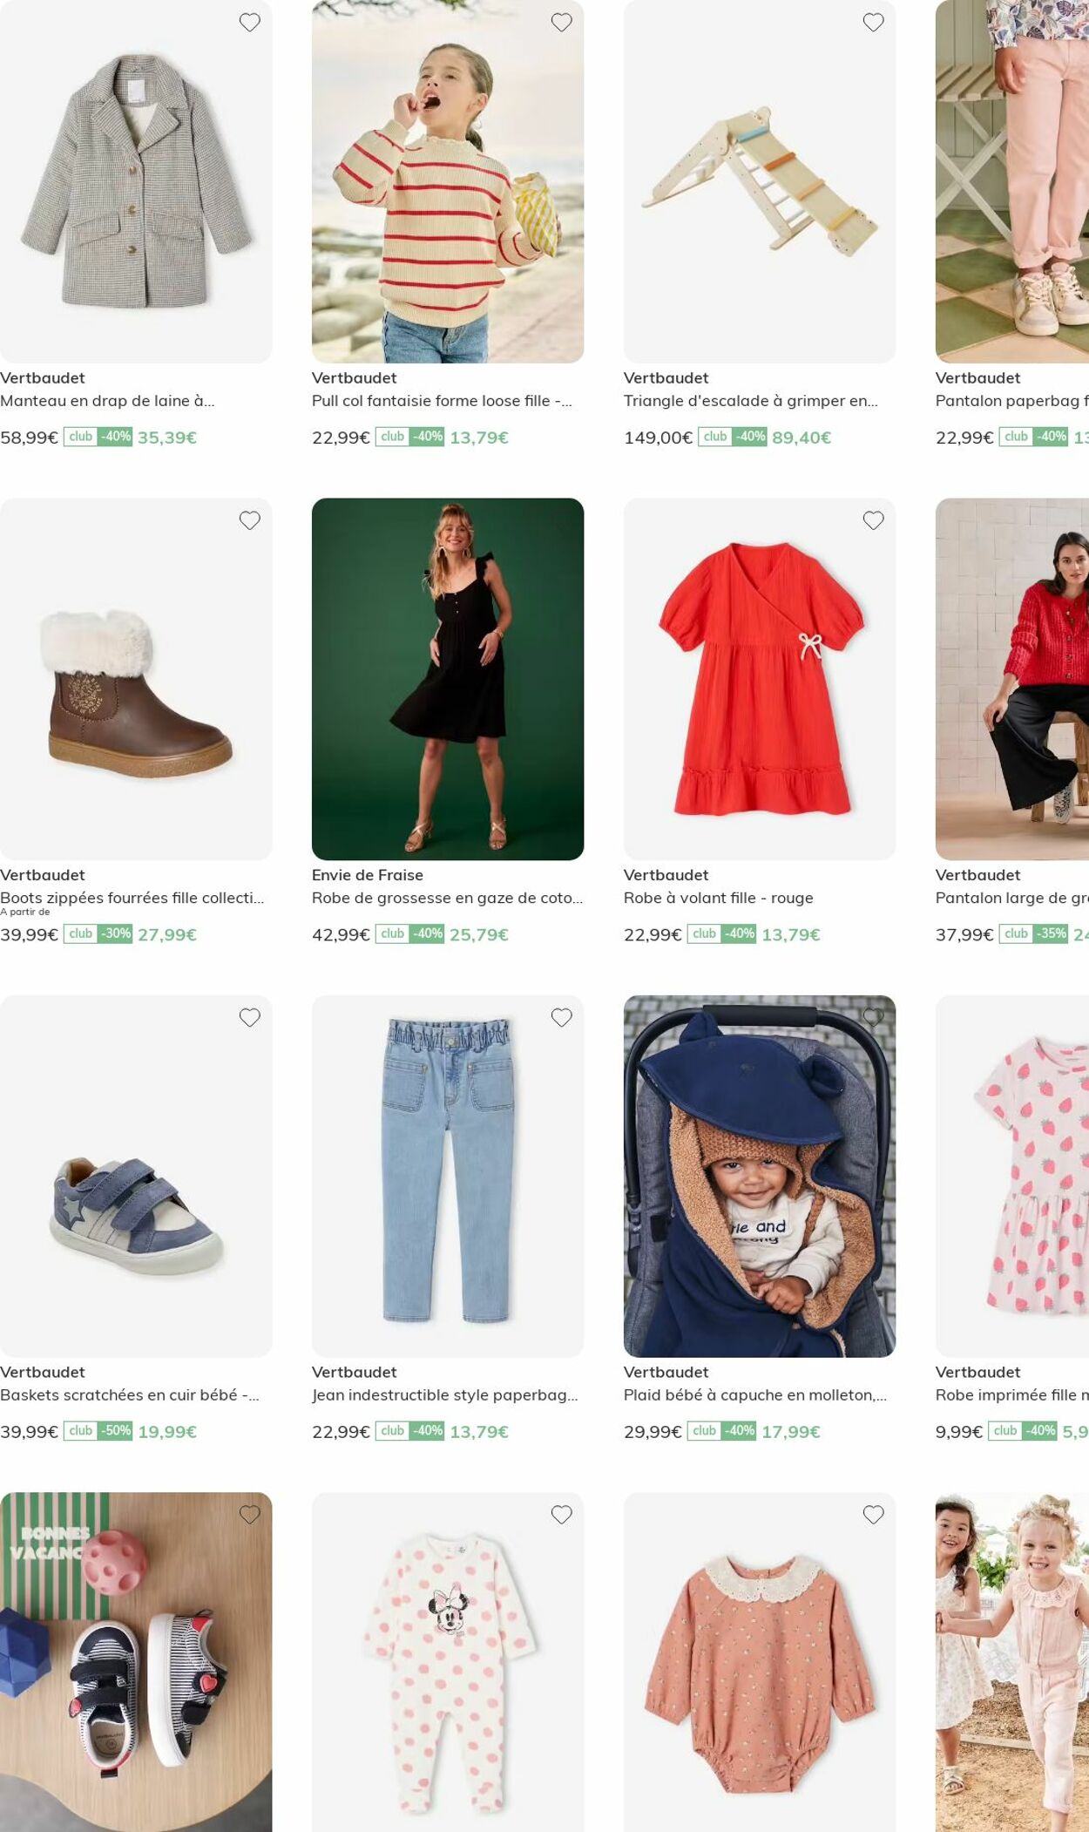The height and width of the screenshot is (1832, 1089).
Task: Click the pregnant woman black dress image
Action: 448,679
